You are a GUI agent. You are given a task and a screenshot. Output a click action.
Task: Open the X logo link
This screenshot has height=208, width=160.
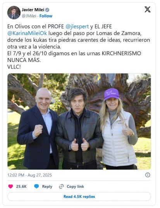pos(148,9)
